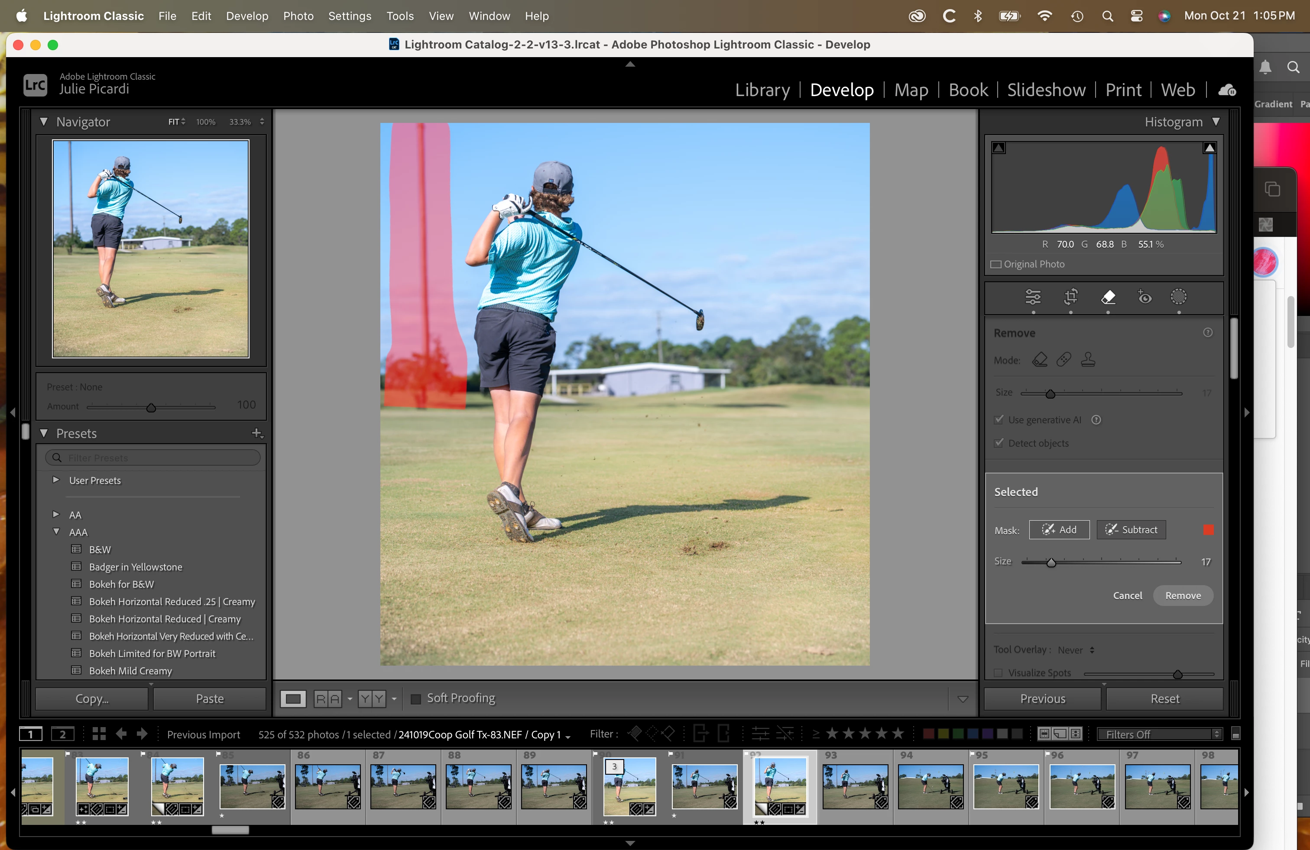Viewport: 1310px width, 850px height.
Task: Open the Tool Overlay Never dropdown
Action: pos(1076,650)
